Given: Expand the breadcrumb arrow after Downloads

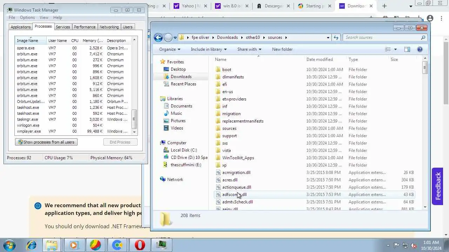Looking at the screenshot, I should tap(242, 37).
